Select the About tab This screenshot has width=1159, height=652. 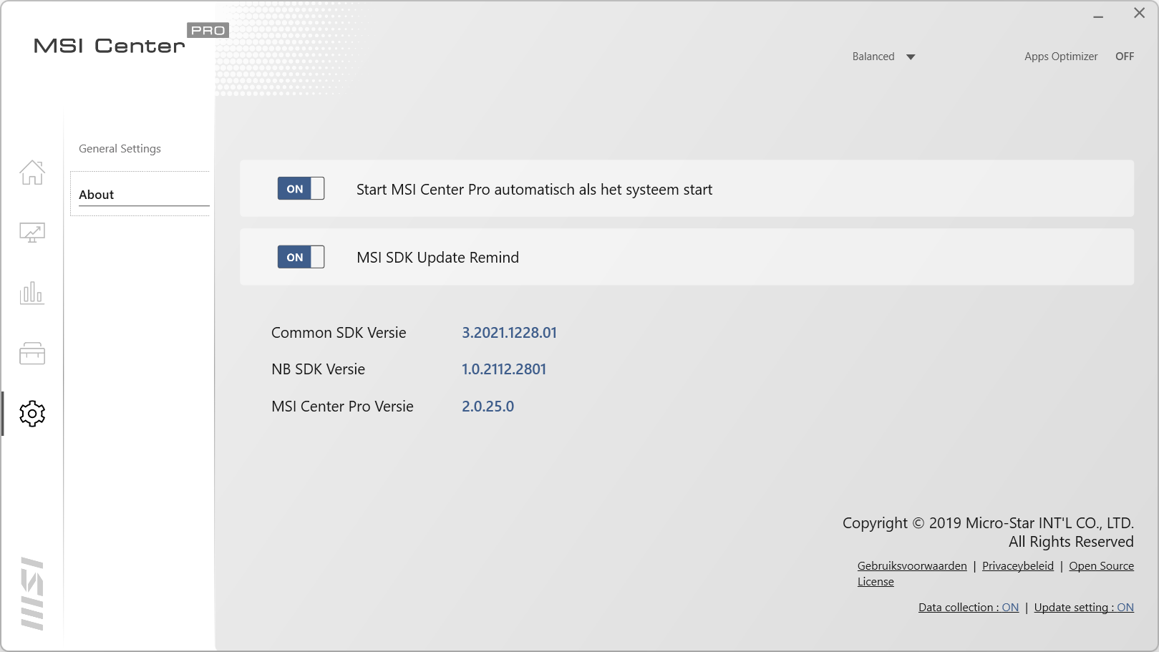tap(97, 195)
